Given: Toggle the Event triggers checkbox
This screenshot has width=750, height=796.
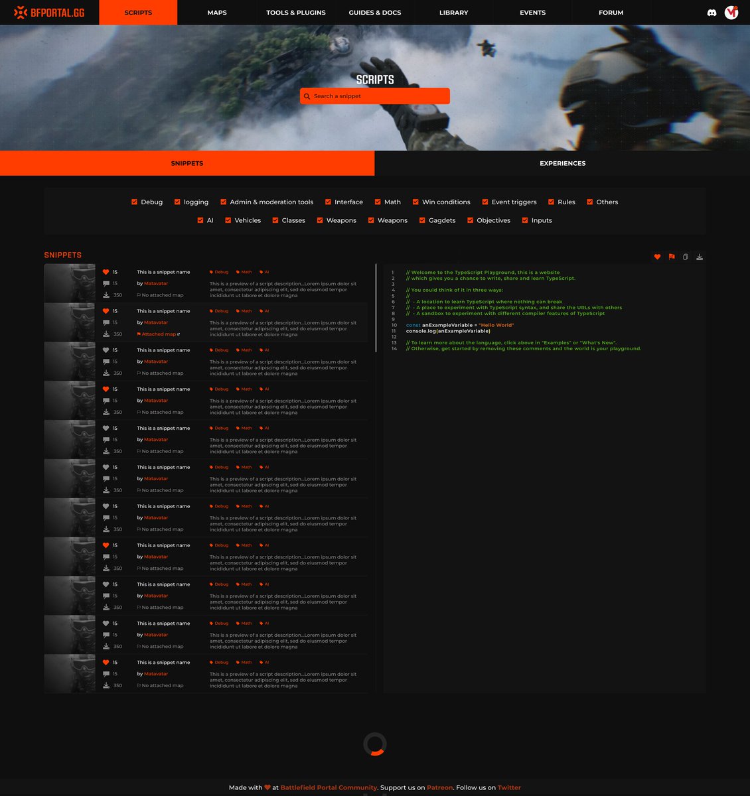Looking at the screenshot, I should point(485,202).
